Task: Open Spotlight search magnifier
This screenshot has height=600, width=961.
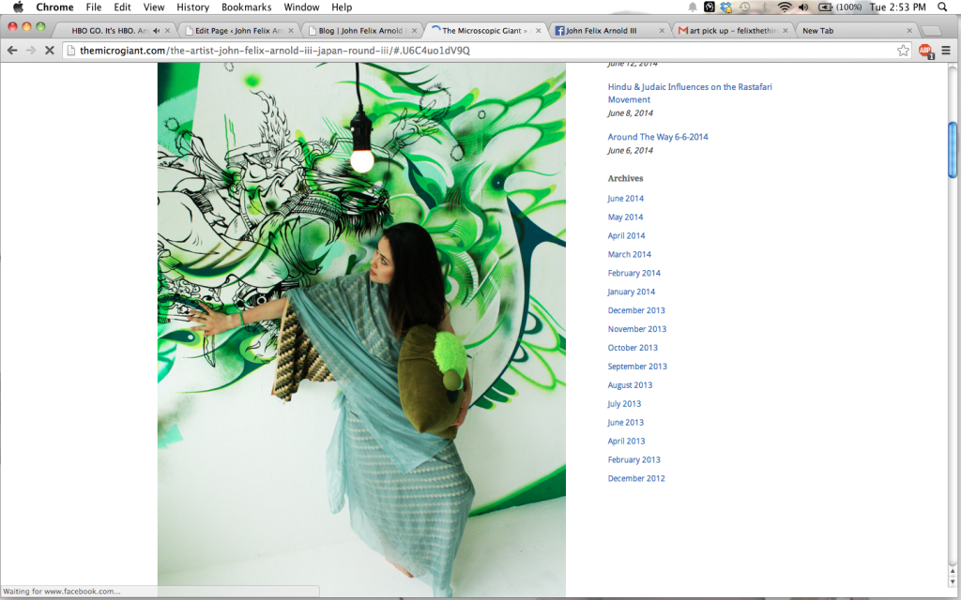Action: [x=942, y=7]
